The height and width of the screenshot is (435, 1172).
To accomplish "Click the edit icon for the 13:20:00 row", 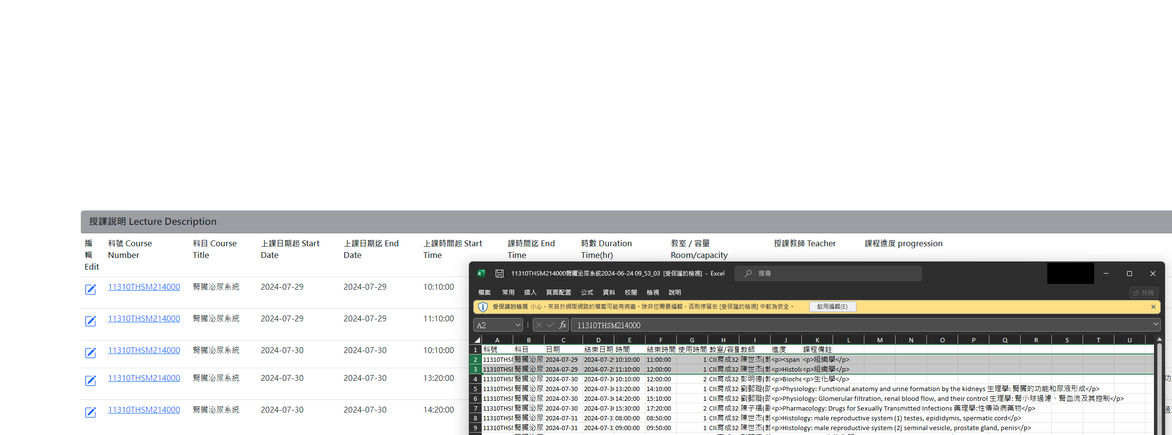I will [91, 380].
